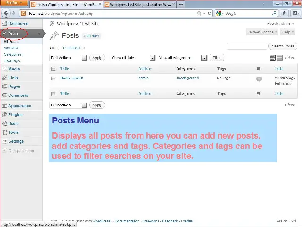Expand the Help panel

coord(287,32)
